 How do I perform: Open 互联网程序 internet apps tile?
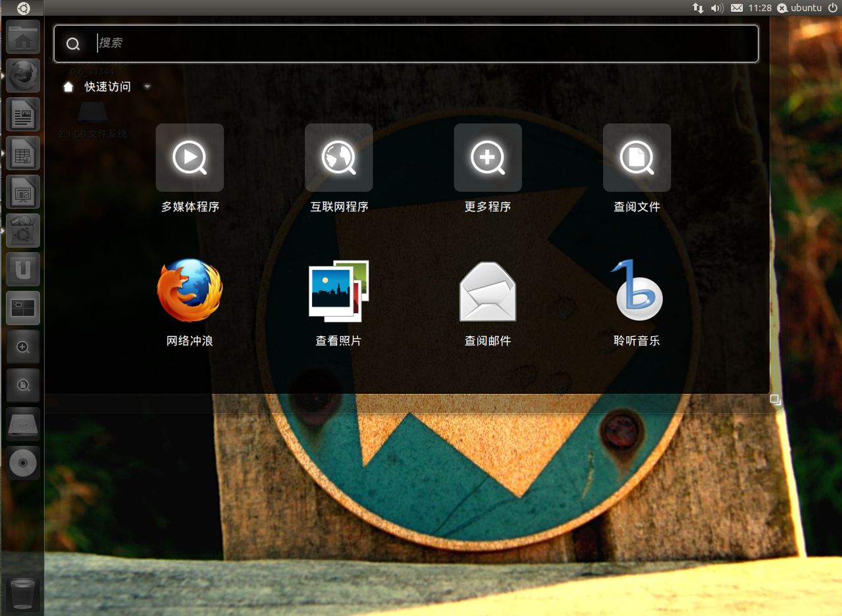339,158
